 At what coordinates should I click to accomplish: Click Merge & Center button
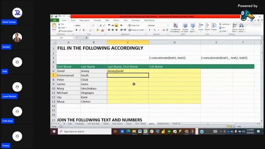pyautogui.click(x=137, y=30)
